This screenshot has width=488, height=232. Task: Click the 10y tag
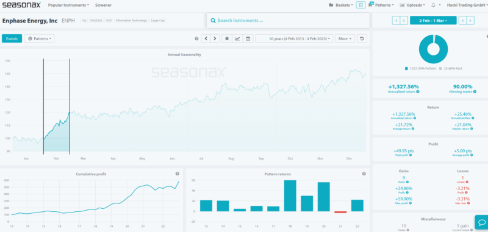coord(84,21)
